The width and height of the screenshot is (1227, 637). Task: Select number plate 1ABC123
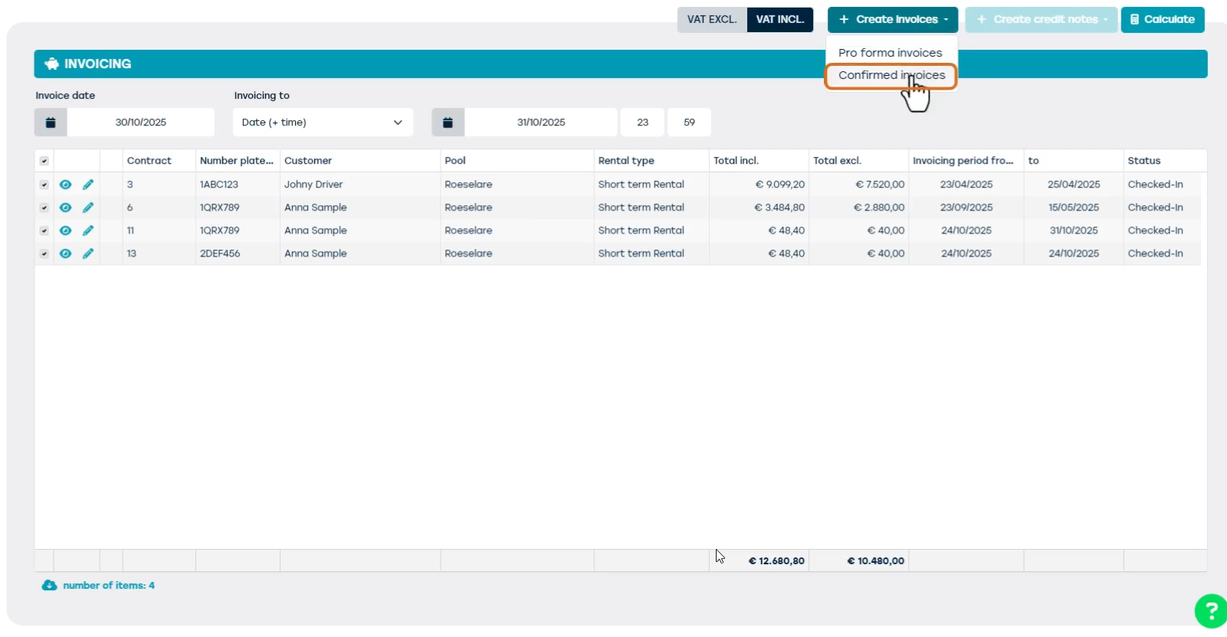pos(219,185)
